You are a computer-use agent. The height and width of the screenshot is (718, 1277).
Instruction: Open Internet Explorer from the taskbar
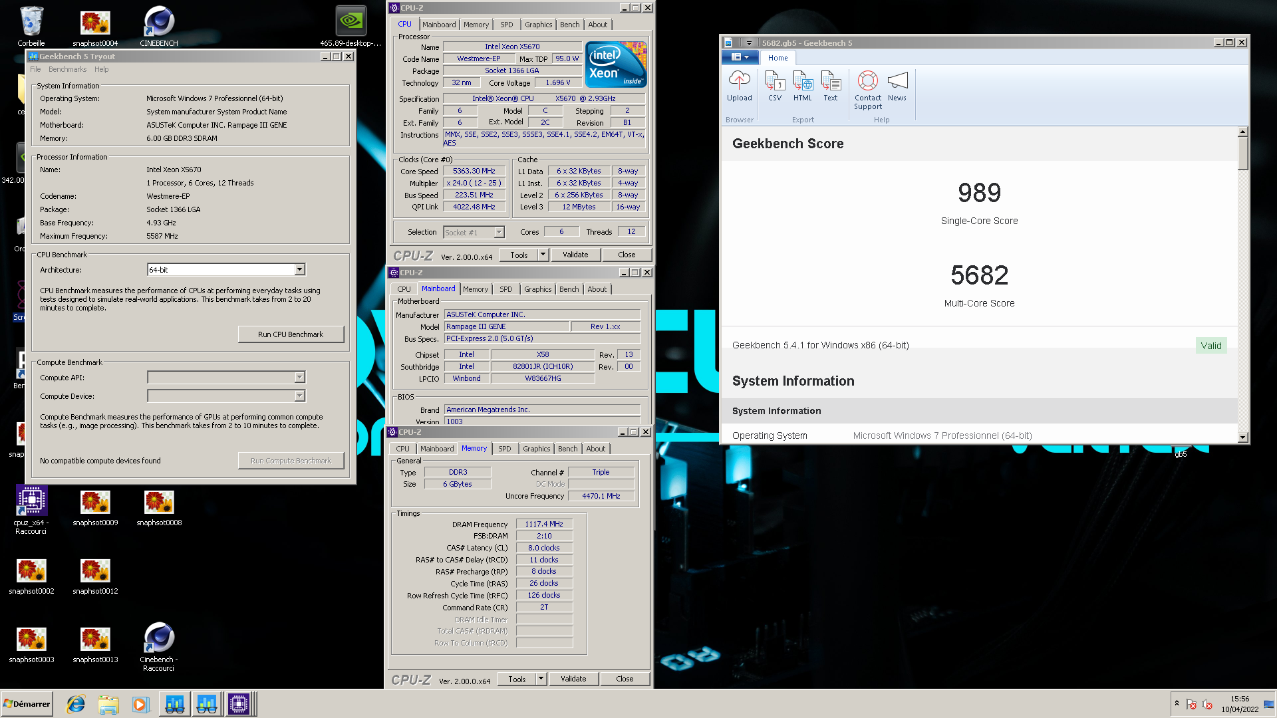pos(76,704)
